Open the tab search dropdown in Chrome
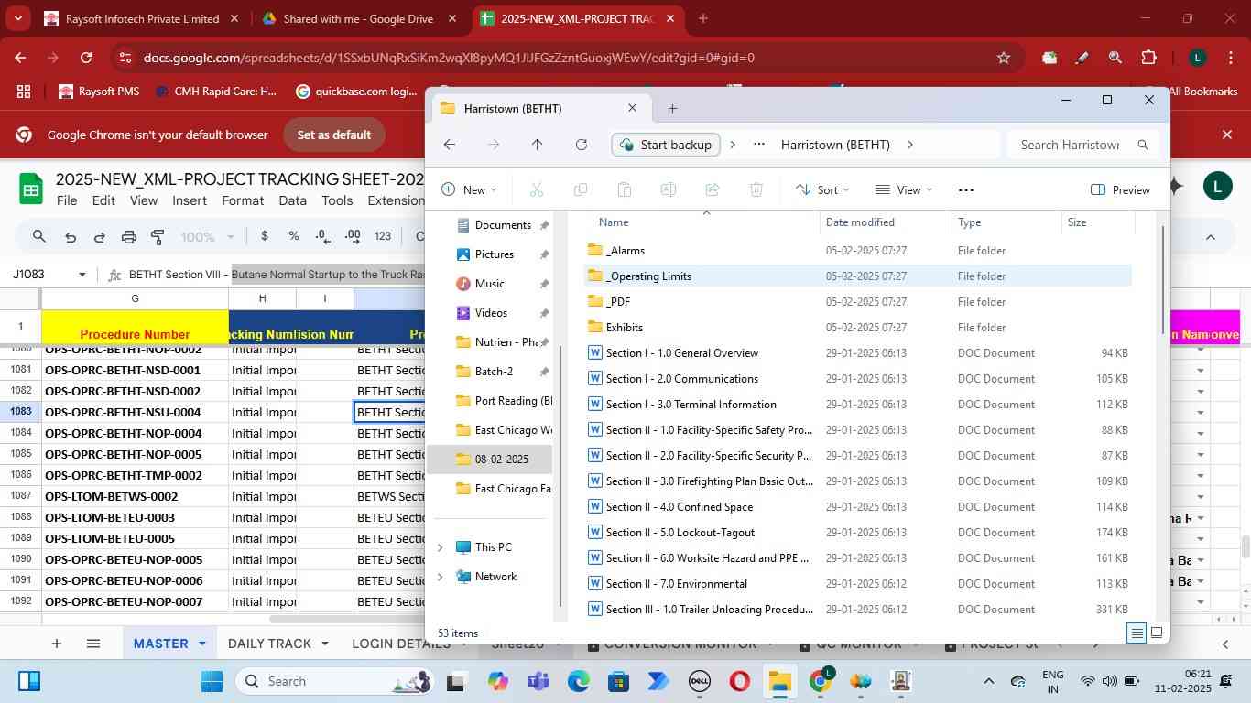1251x703 pixels. coord(18,18)
